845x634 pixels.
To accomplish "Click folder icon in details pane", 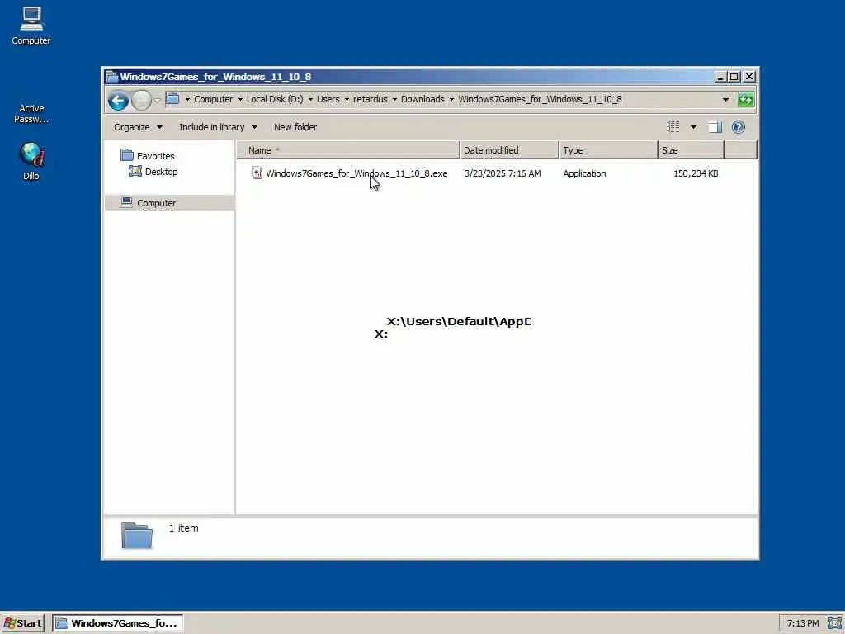I will pos(137,535).
